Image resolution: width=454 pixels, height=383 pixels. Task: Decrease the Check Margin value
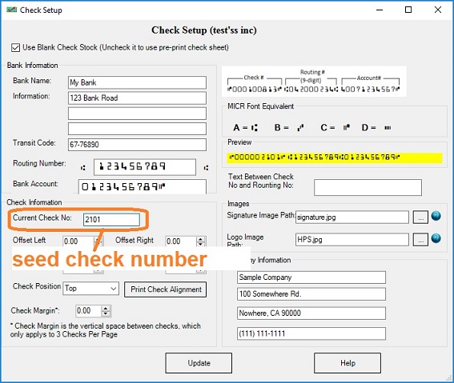(x=106, y=313)
